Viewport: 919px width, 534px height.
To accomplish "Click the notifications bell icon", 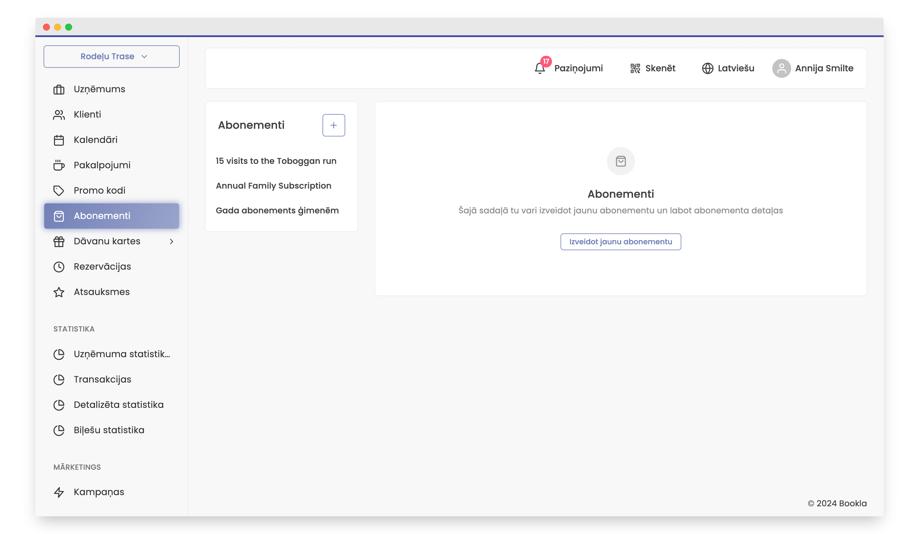I will coord(539,68).
